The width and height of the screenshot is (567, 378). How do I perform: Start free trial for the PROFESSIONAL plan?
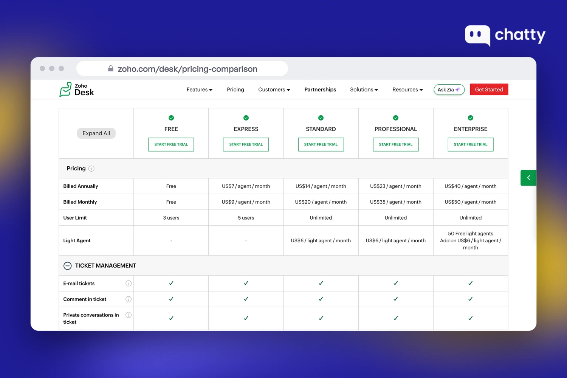[396, 144]
